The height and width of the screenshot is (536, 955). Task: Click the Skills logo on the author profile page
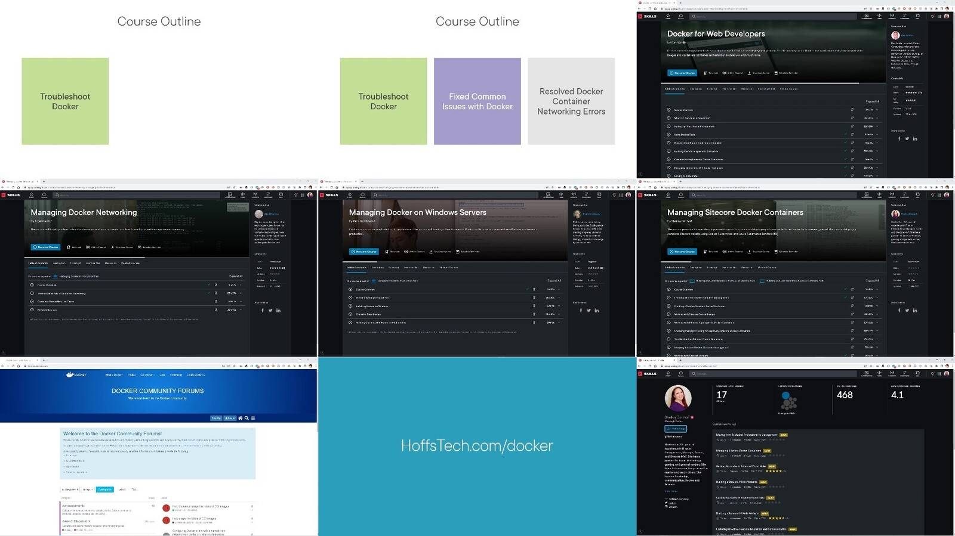[648, 374]
